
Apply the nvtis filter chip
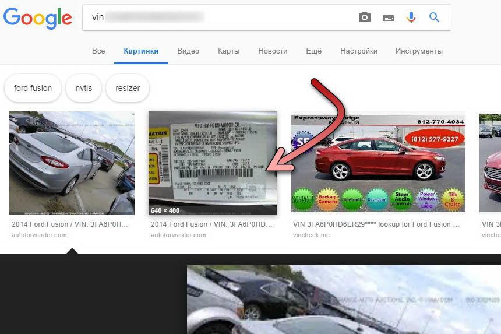[x=84, y=88]
